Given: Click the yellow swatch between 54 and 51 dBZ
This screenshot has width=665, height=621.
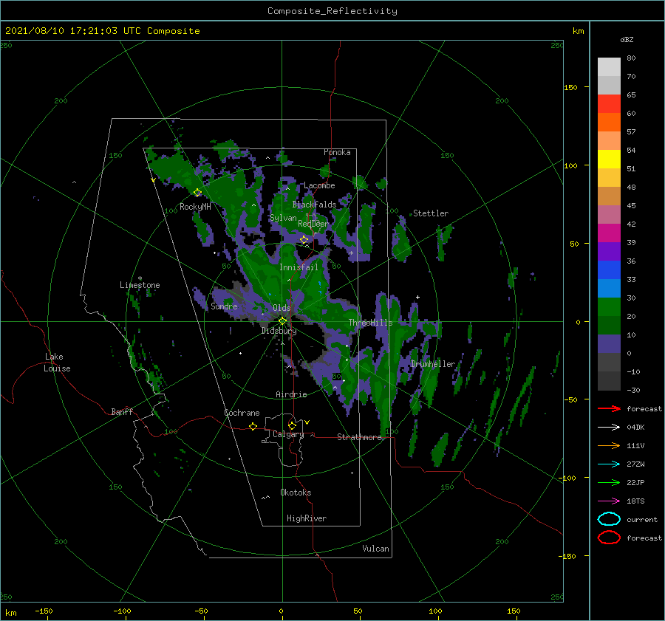Looking at the screenshot, I should click(x=609, y=159).
